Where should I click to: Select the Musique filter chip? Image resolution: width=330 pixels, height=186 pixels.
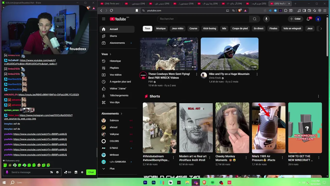161,28
